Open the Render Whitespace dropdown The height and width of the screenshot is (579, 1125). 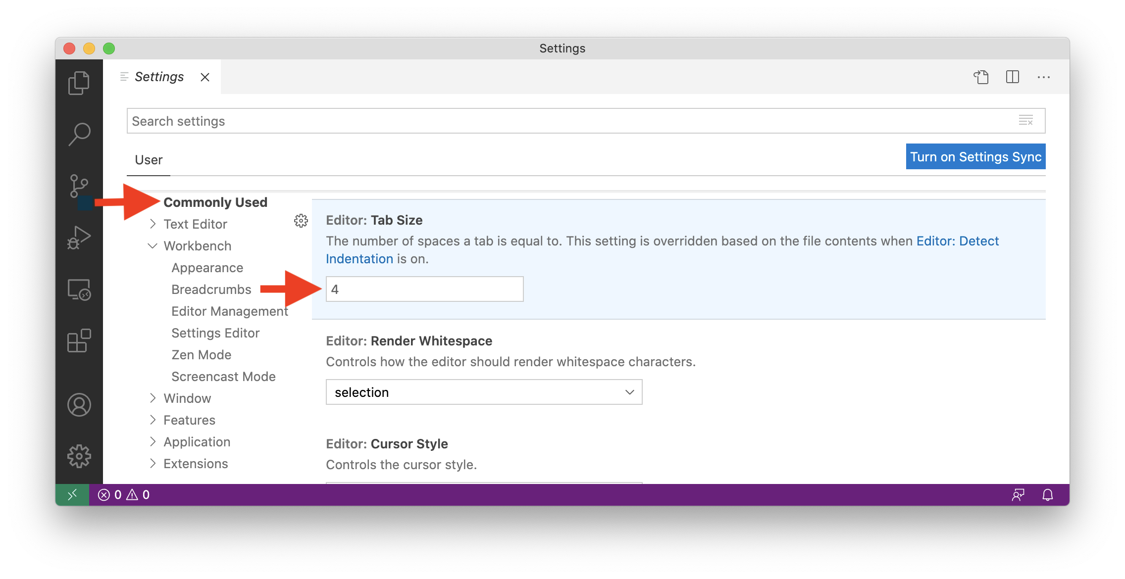pos(484,392)
